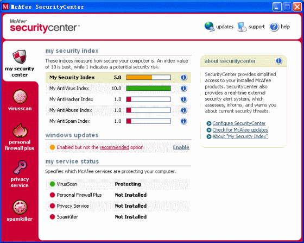Open the virusscan sidebar icon
Image resolution: width=304 pixels, height=243 pixels.
20,97
